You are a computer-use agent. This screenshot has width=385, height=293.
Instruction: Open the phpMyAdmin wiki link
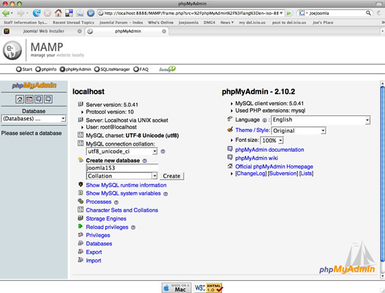[x=256, y=158]
